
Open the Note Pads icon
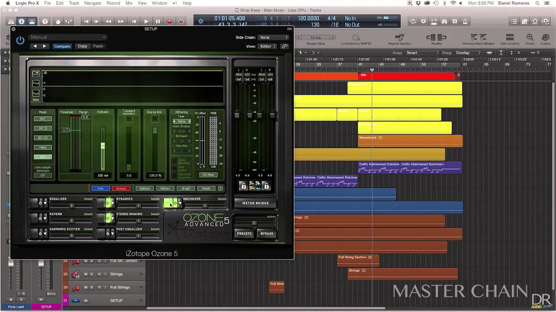[x=525, y=21]
